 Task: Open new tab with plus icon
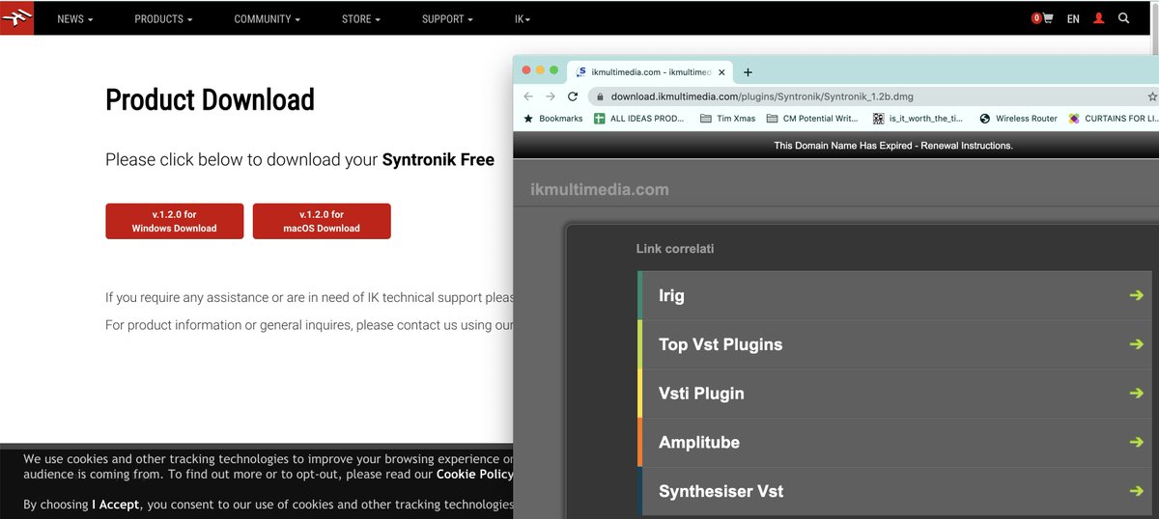[748, 72]
